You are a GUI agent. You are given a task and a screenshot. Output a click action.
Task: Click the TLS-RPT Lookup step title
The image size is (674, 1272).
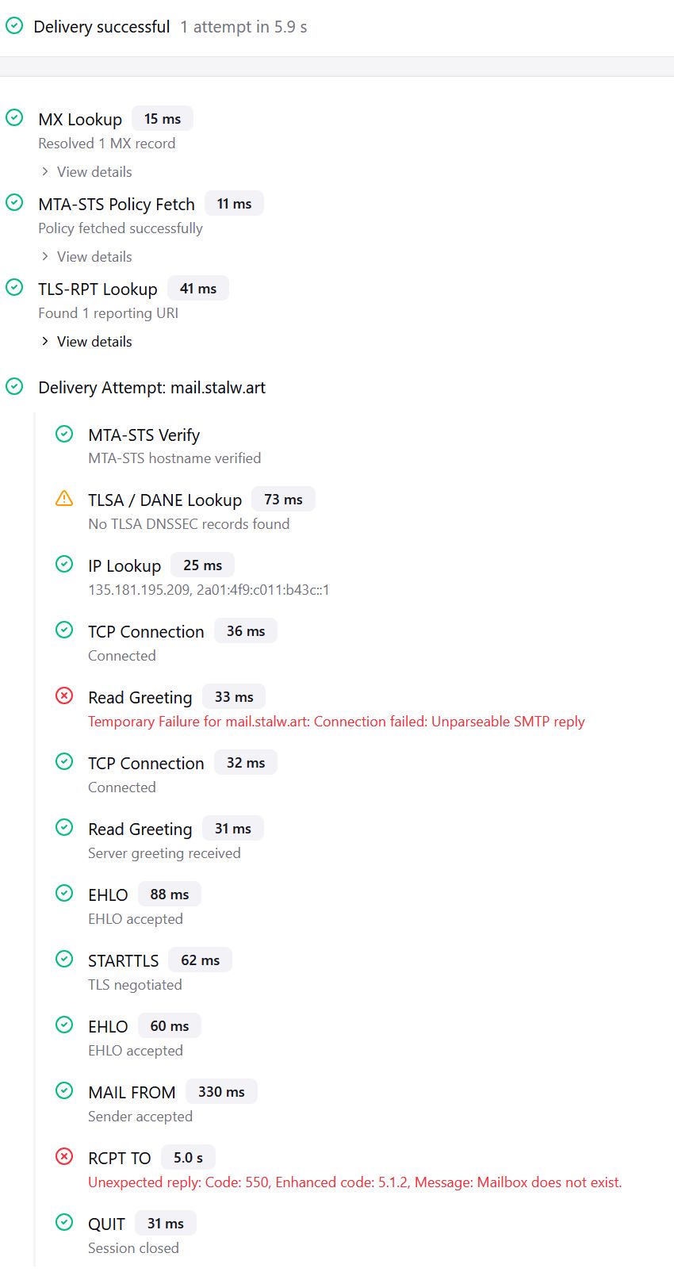98,289
